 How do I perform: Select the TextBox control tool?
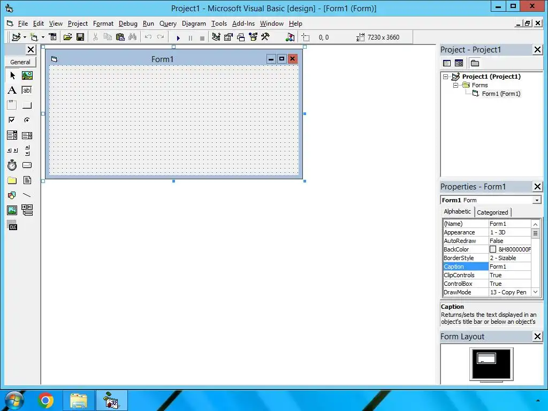click(x=27, y=90)
